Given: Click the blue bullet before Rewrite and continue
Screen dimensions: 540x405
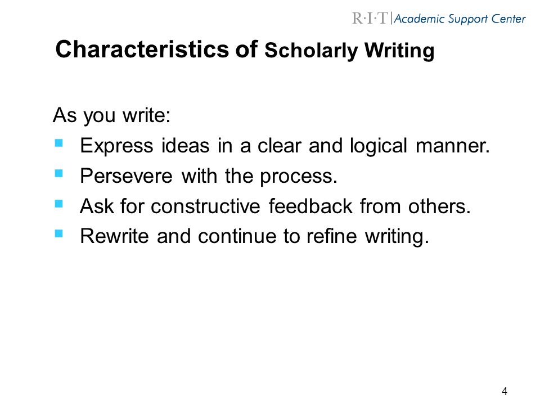Looking at the screenshot, I should point(59,234).
